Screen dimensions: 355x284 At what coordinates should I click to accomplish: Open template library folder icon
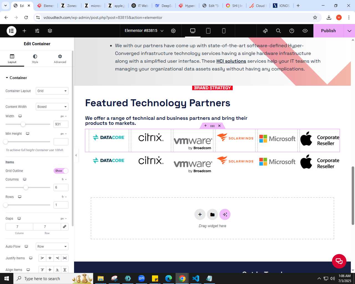pyautogui.click(x=212, y=214)
